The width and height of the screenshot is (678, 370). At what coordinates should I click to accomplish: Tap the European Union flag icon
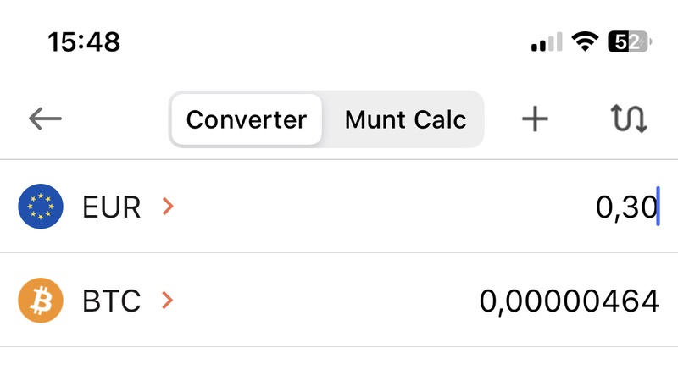coord(41,207)
